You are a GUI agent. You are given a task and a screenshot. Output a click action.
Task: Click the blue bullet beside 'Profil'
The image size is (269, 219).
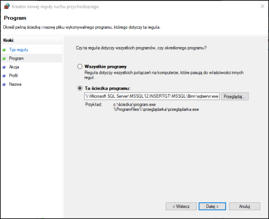point(4,76)
